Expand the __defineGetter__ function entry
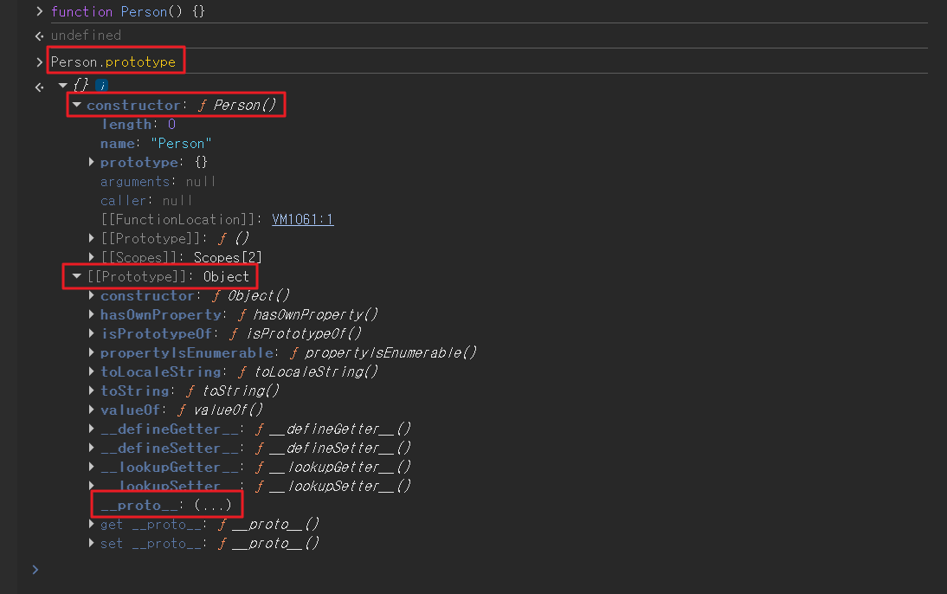Screen dimensions: 947x594 pos(92,429)
